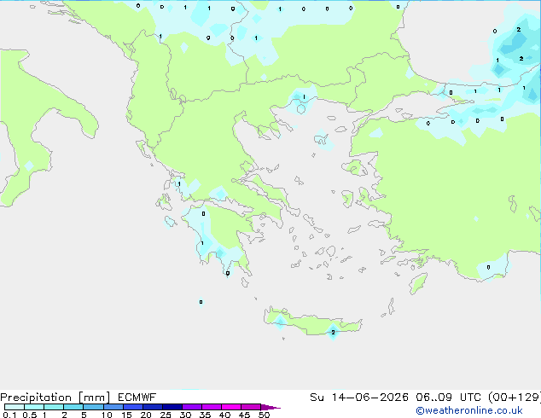Image resolution: width=541 pixels, height=418 pixels.
Task: Pick the 35–40 mm legend swatch
Action: tap(212, 407)
